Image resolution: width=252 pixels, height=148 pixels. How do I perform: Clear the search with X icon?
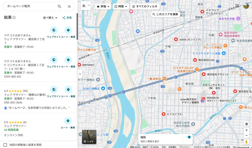(x=69, y=7)
